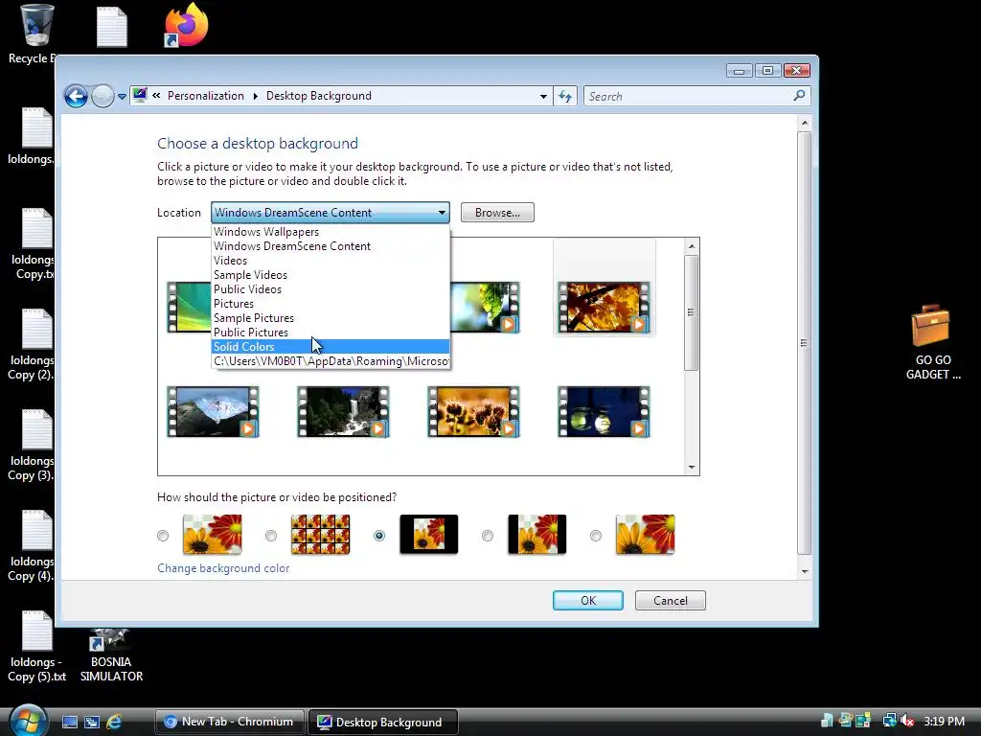Select the green leaf water video thumbnail
This screenshot has height=736, width=981.
(x=485, y=308)
